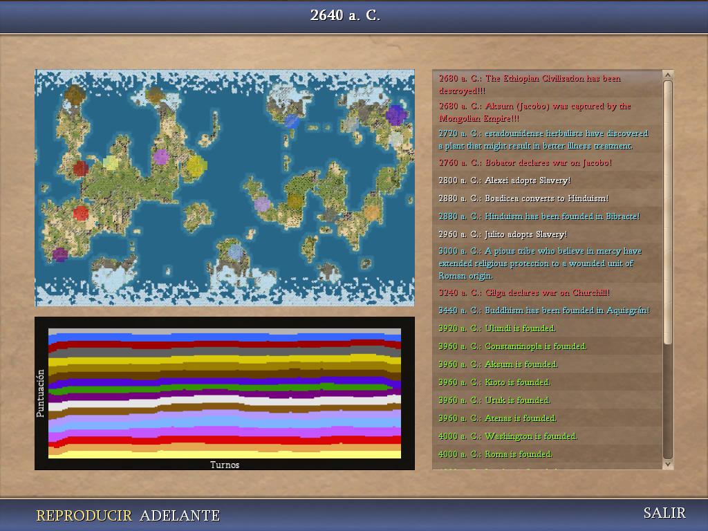Click 'Hinduism has been founded in Bibracte' entry
The width and height of the screenshot is (708, 531).
[x=539, y=216]
